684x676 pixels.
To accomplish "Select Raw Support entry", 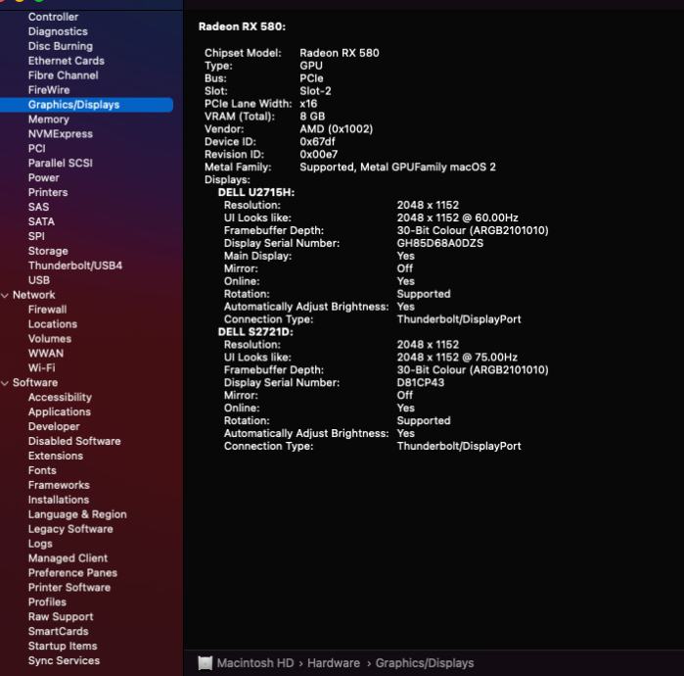I will click(61, 616).
